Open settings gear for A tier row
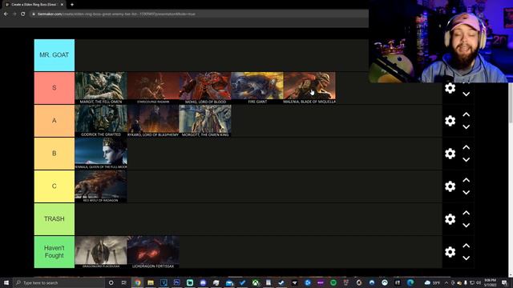This screenshot has width=513, height=288. [450, 121]
